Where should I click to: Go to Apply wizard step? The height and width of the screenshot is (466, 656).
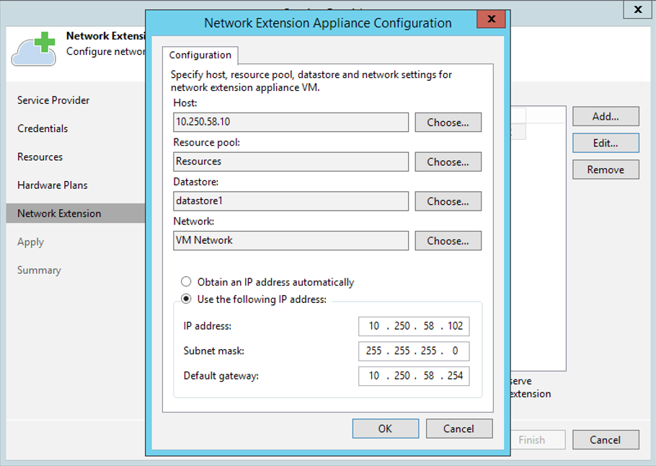[x=30, y=242]
